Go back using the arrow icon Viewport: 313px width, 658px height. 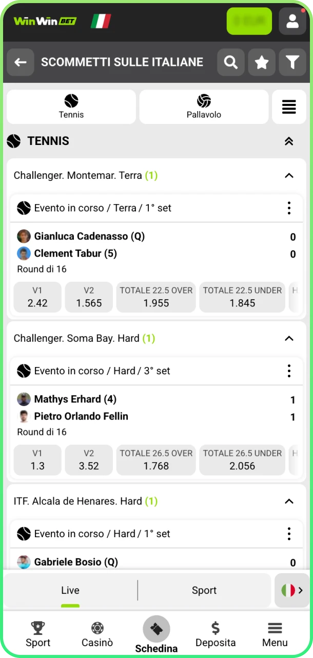coord(20,62)
